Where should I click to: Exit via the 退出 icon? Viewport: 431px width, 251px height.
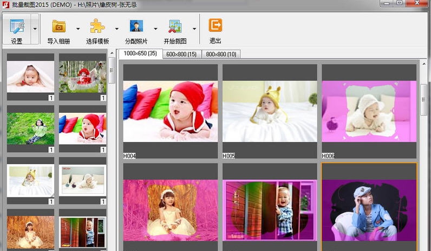pos(215,25)
